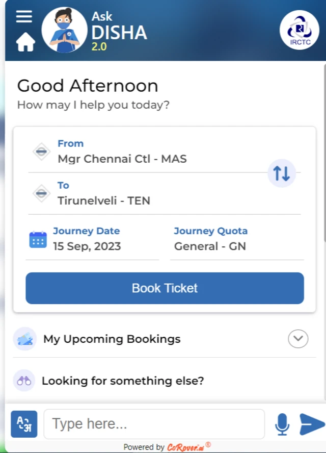
Task: Click the ticket icon beside Upcoming Bookings
Action: coord(25,339)
